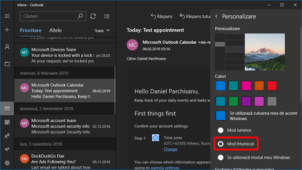This screenshot has width=302, height=170.
Task: Pick the light orchid color swatch
Action: [259, 101]
